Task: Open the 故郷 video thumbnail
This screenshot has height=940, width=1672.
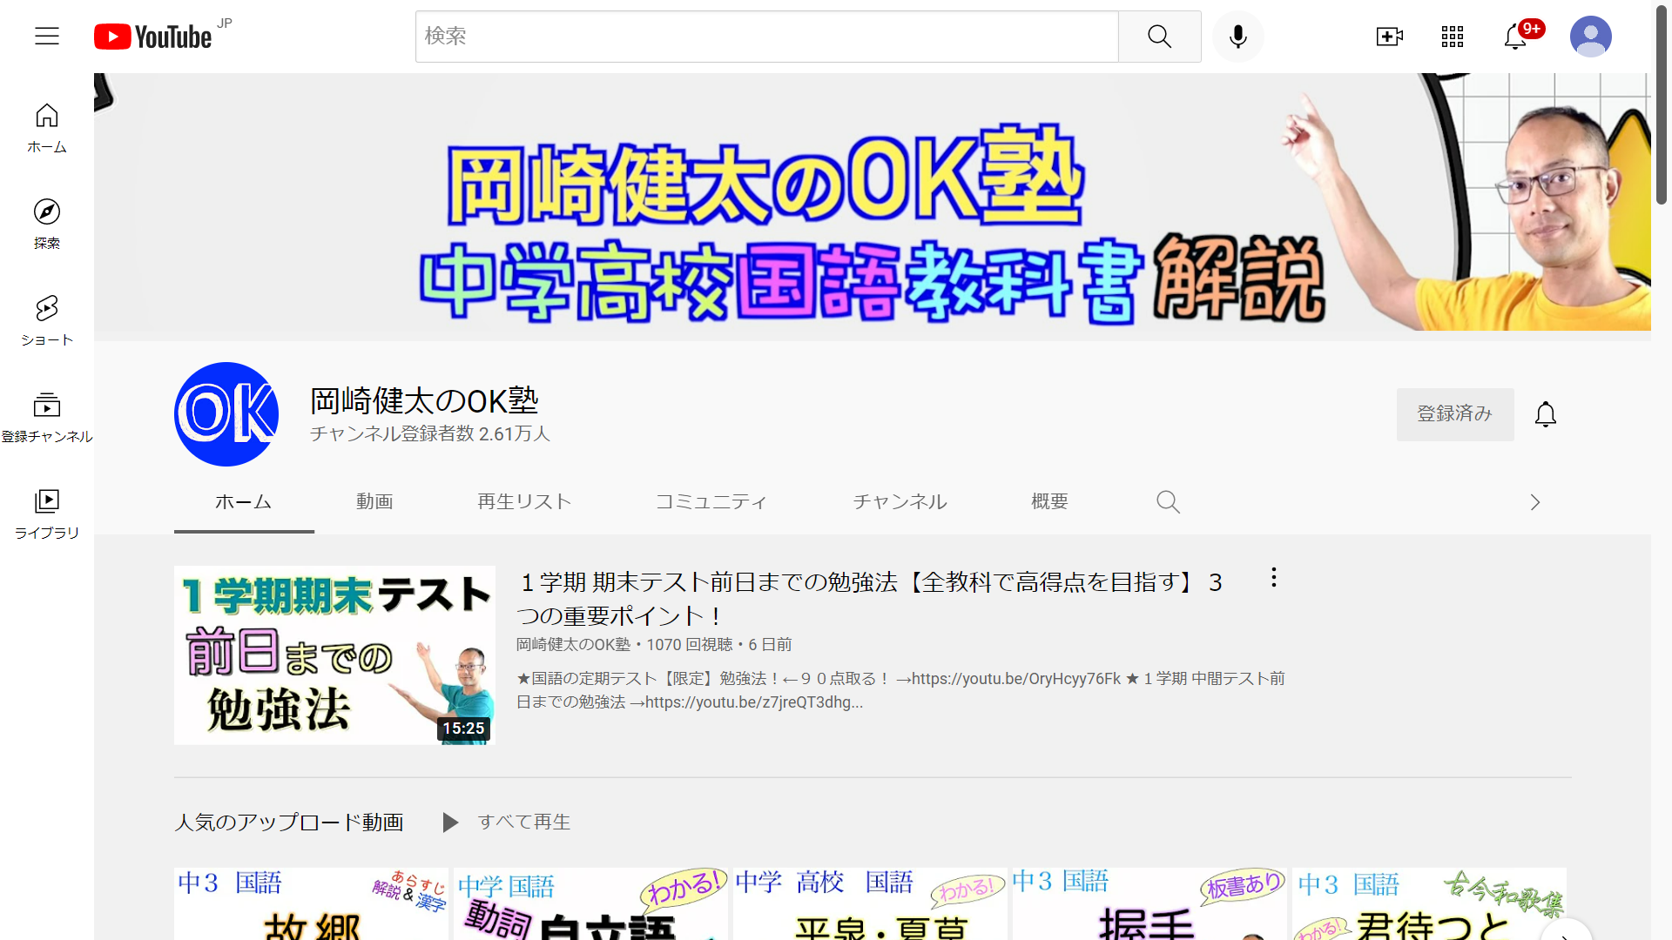Action: pos(311,903)
